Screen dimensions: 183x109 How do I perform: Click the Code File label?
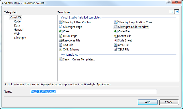(124, 31)
